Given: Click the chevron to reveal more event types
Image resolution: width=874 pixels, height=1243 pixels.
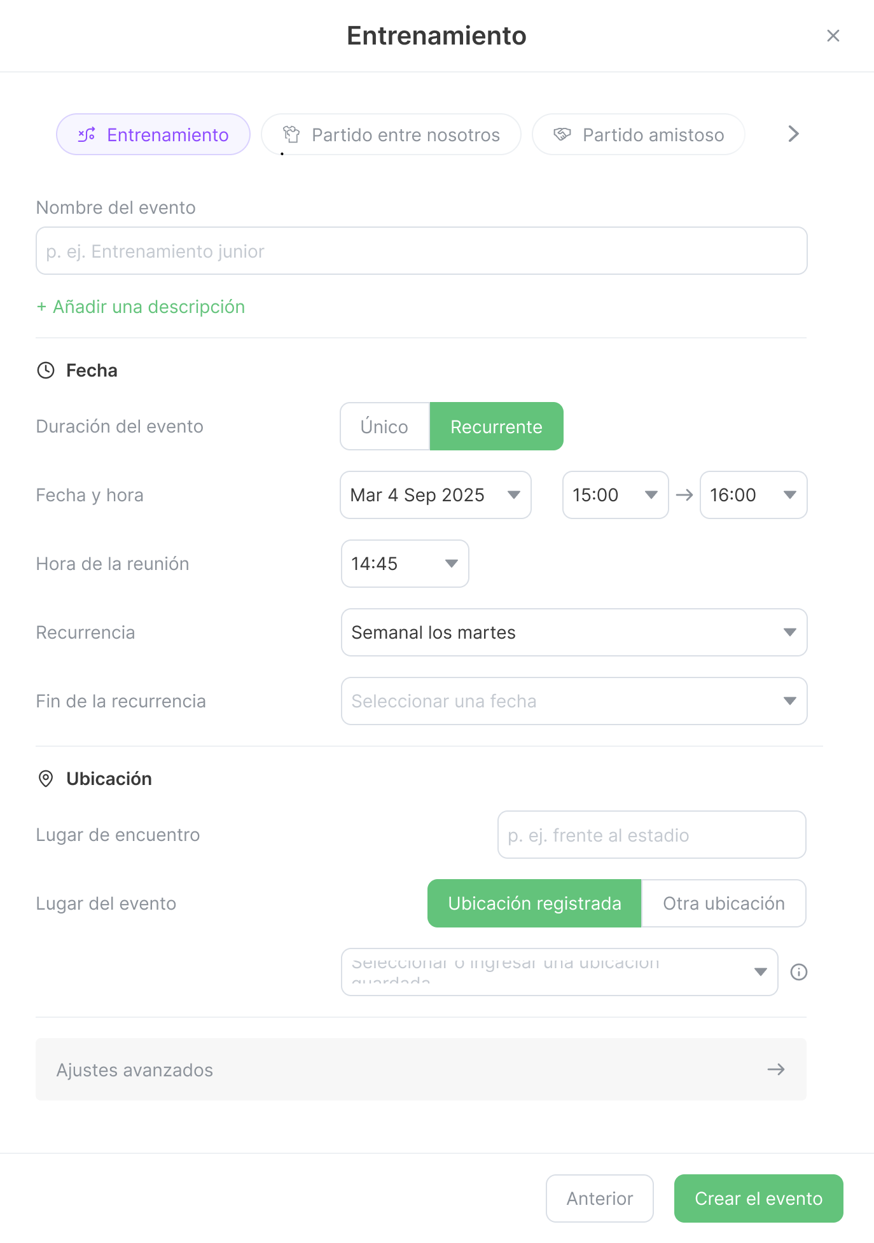Looking at the screenshot, I should [x=793, y=134].
